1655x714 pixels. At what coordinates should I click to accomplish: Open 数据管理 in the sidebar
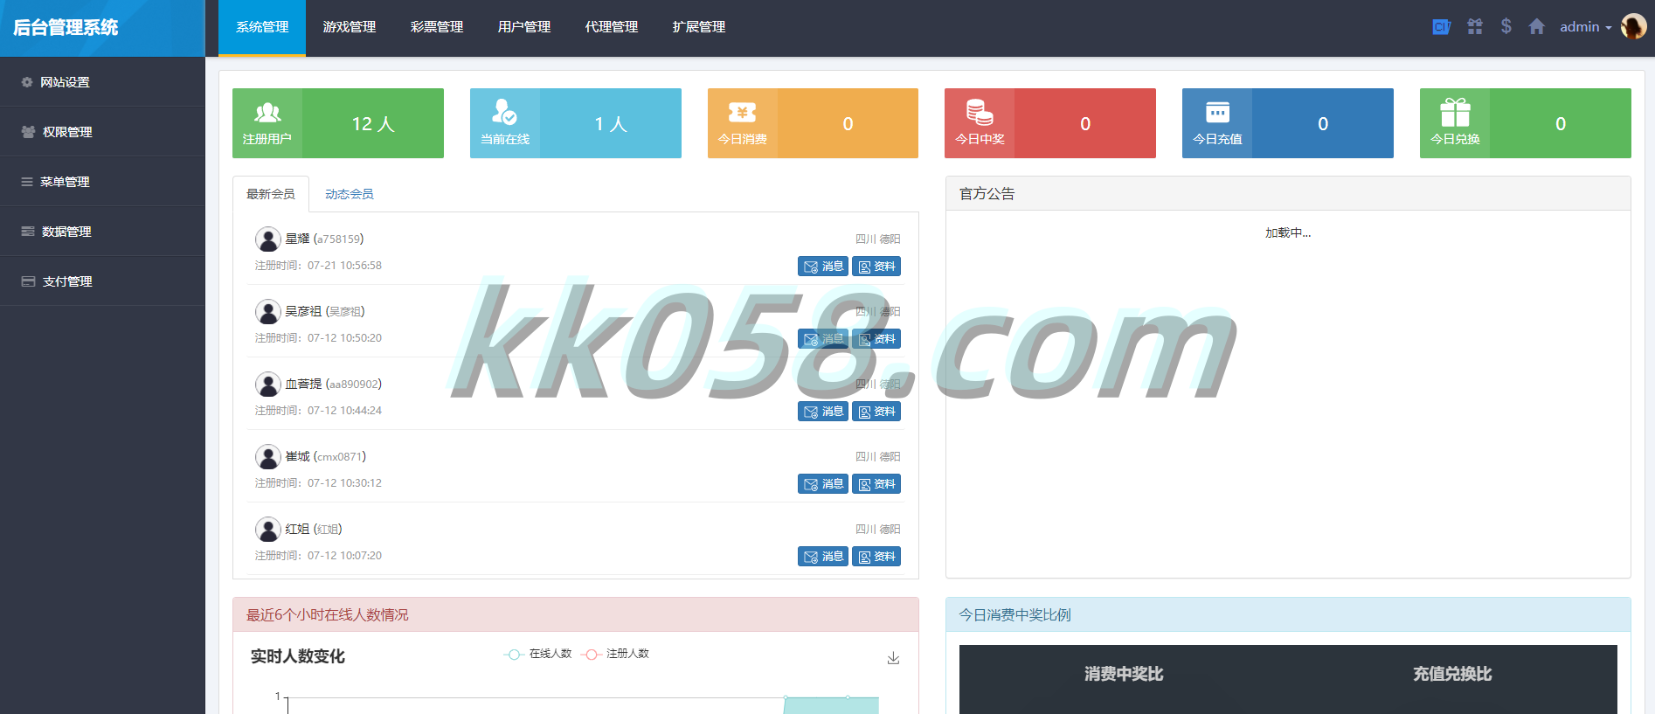pyautogui.click(x=102, y=232)
